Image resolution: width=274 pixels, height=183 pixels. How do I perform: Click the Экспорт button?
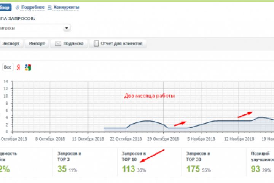coord(11,43)
